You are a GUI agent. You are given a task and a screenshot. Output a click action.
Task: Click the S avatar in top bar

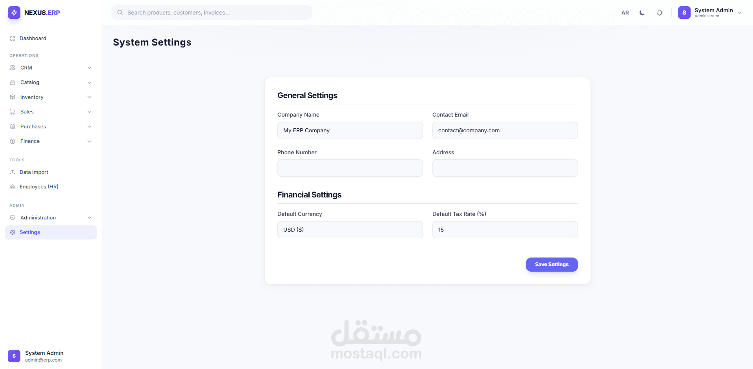click(x=684, y=13)
